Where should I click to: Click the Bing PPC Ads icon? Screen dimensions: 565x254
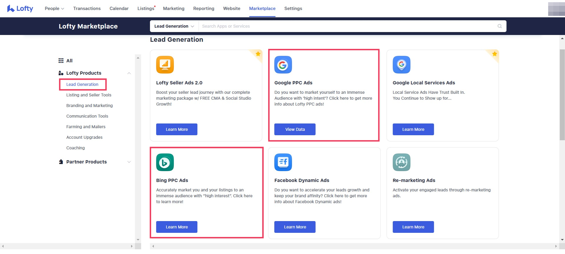tap(165, 162)
